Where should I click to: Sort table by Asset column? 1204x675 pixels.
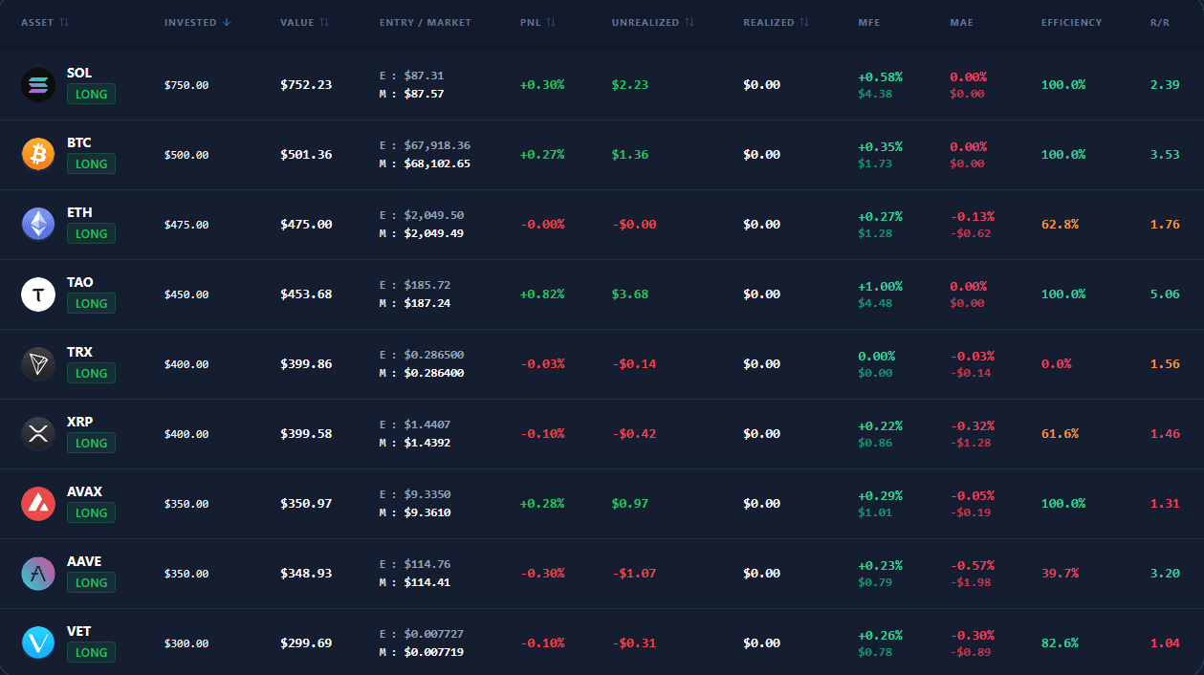[x=44, y=22]
